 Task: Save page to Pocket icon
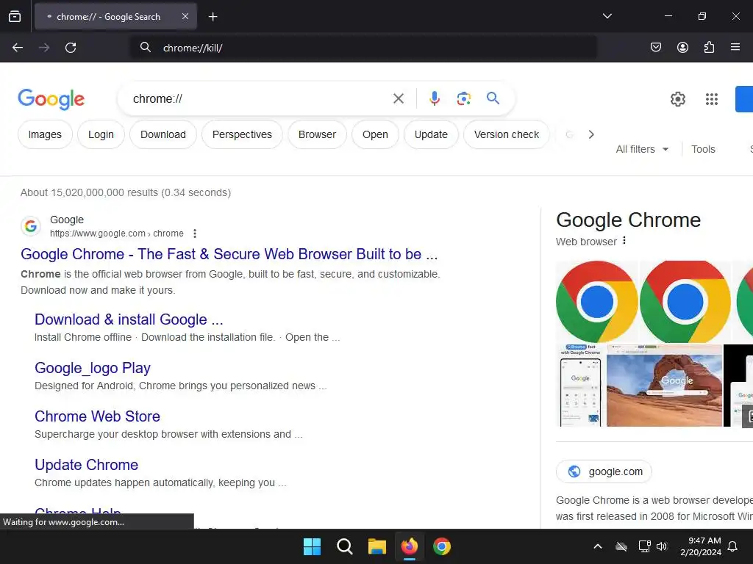656,47
